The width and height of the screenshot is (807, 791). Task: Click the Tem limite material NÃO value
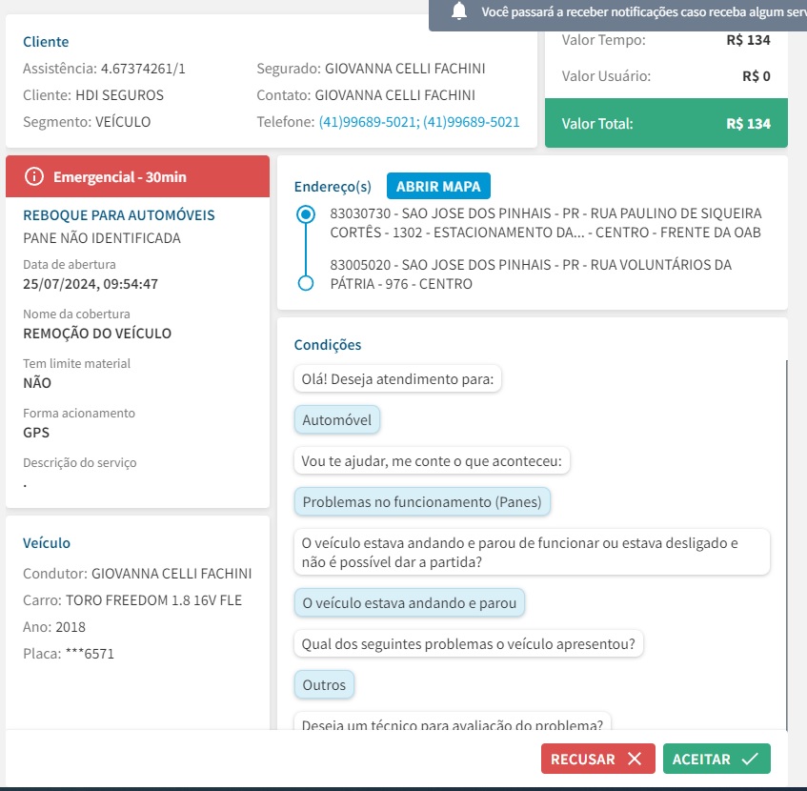tap(37, 383)
